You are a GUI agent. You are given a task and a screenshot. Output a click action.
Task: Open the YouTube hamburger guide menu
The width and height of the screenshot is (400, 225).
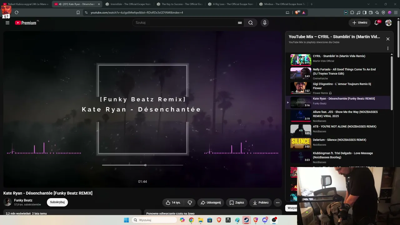click(x=7, y=22)
